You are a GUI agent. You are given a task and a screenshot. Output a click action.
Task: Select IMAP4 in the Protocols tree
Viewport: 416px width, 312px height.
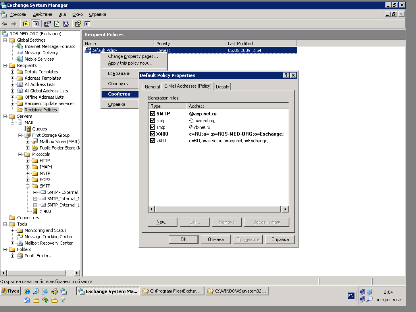[46, 167]
